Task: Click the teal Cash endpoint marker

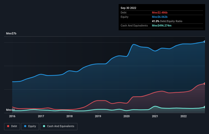Action: point(205,107)
